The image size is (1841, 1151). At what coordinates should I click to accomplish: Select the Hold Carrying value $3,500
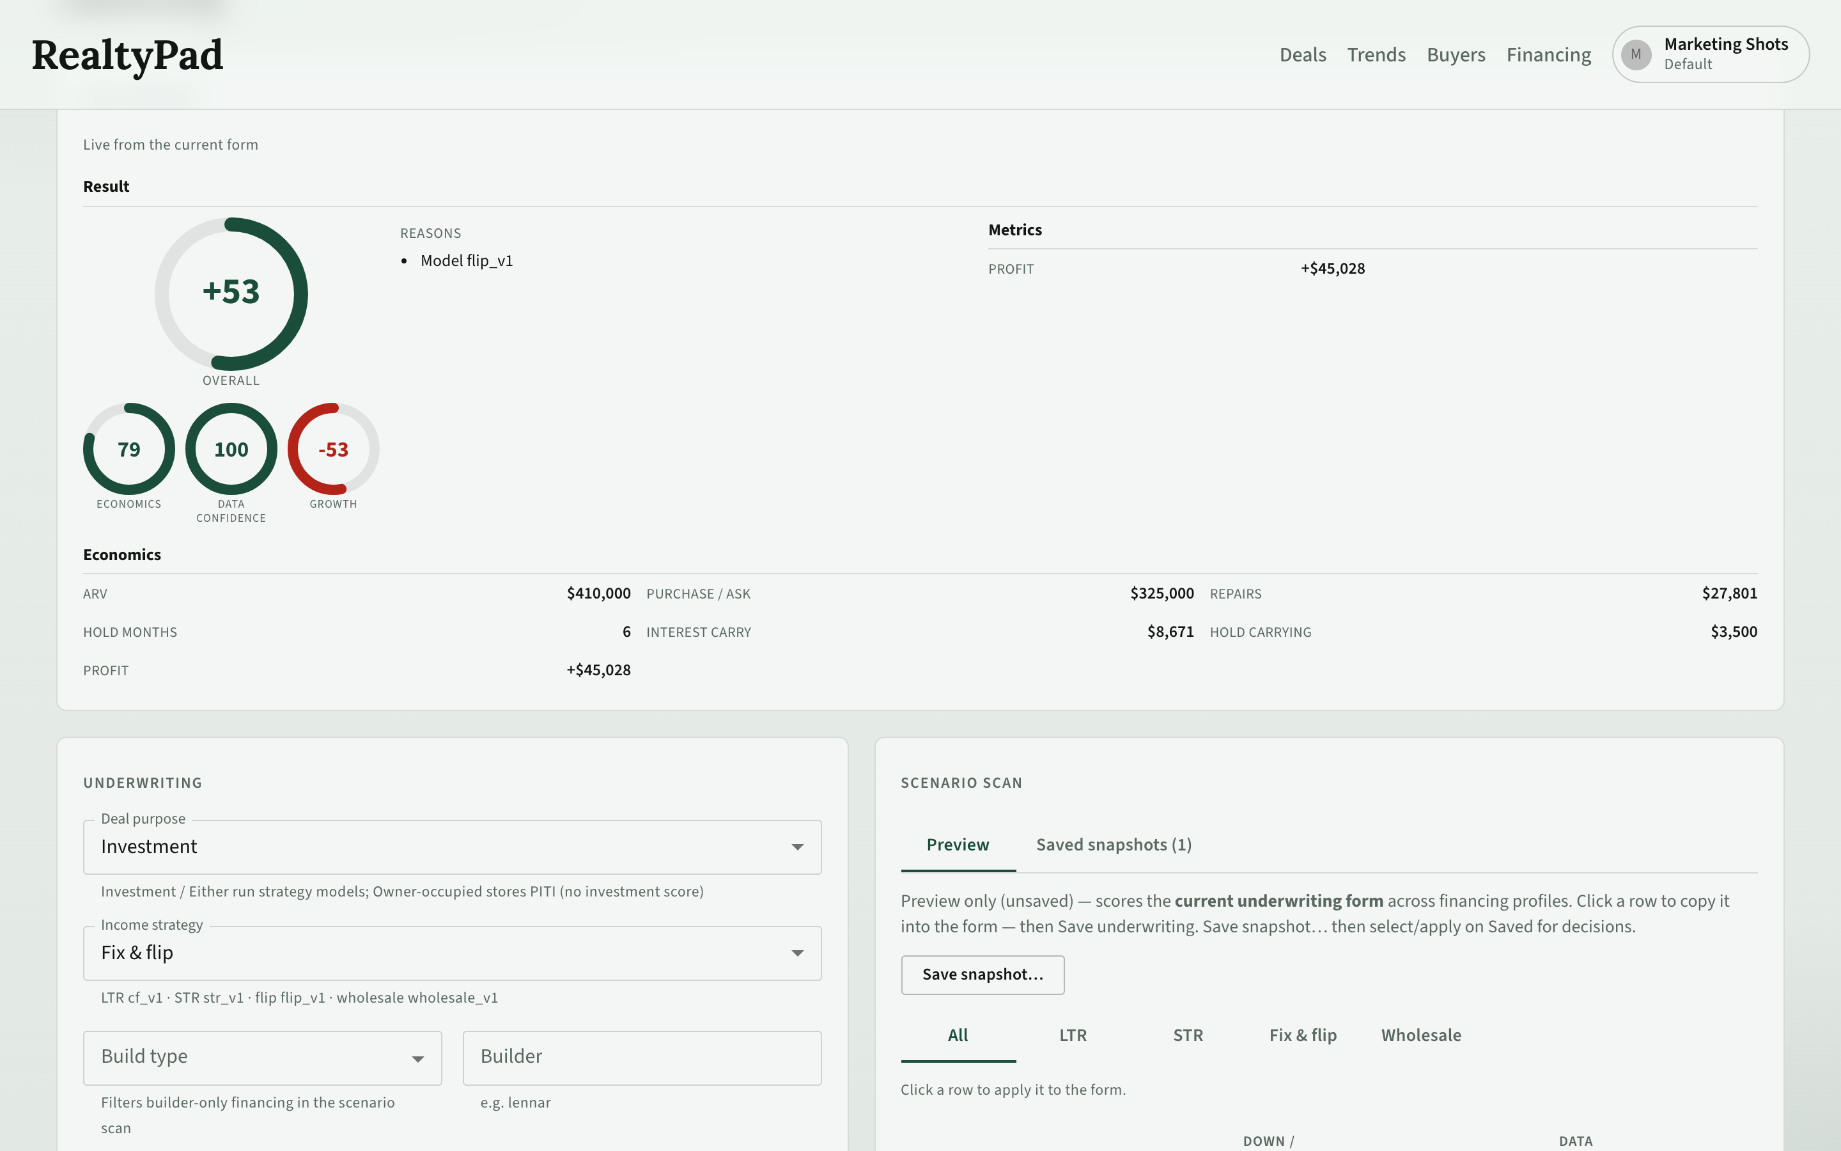click(x=1734, y=632)
